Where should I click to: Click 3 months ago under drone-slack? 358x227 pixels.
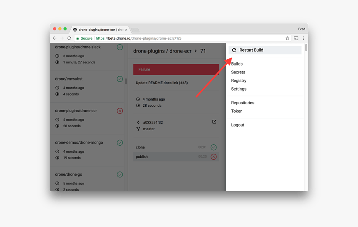point(73,56)
